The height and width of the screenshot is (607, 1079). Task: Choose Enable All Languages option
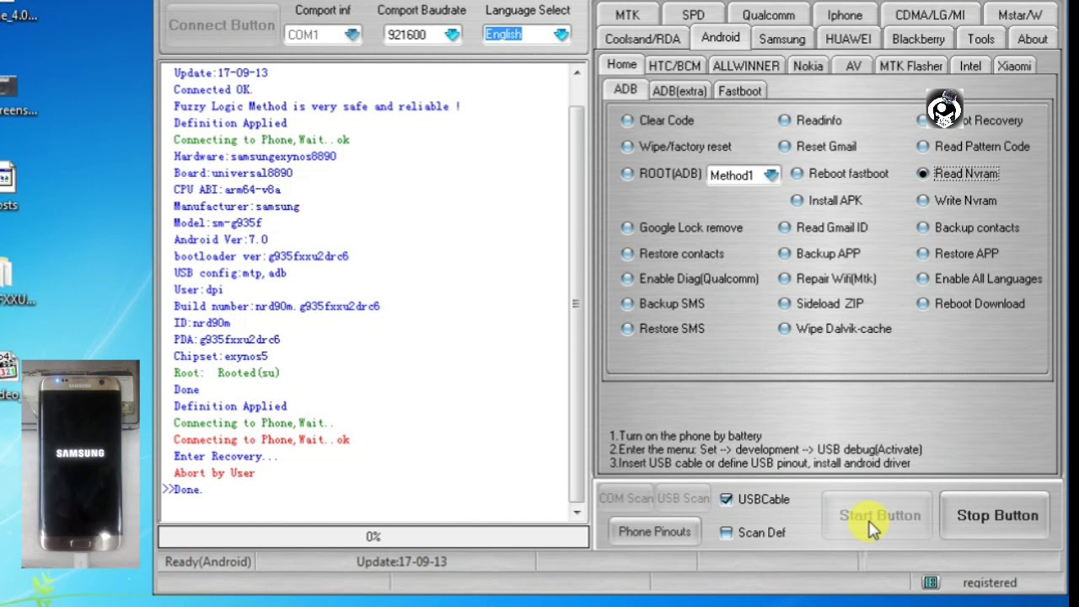click(923, 279)
